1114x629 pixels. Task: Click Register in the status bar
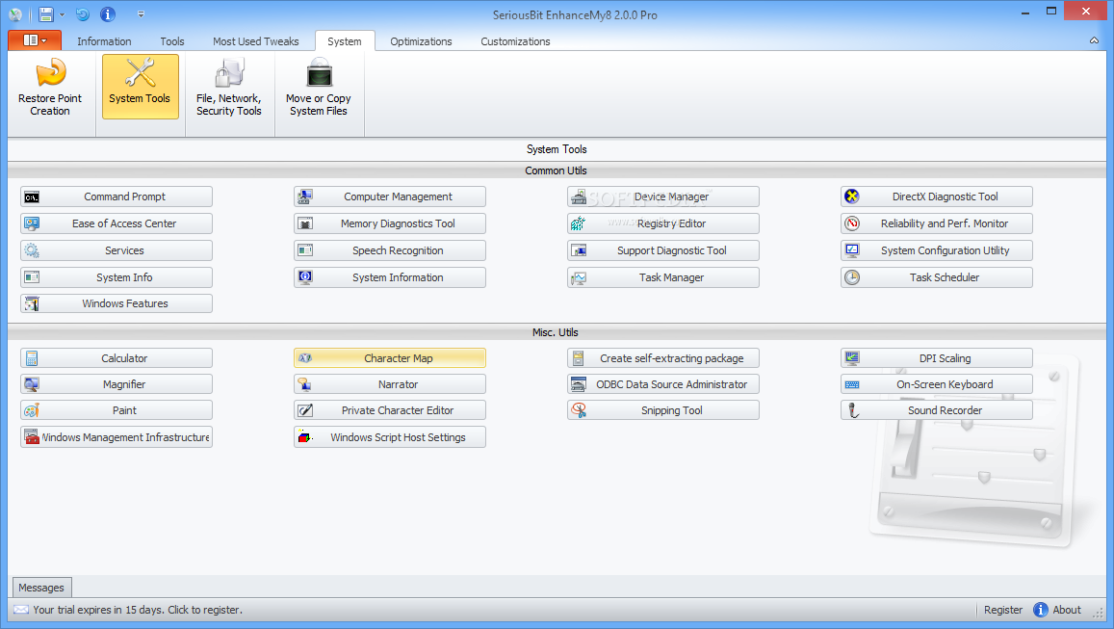[1003, 610]
